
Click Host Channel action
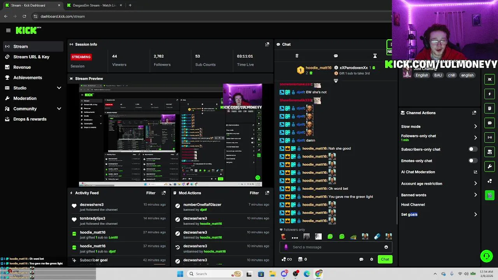[413, 205]
